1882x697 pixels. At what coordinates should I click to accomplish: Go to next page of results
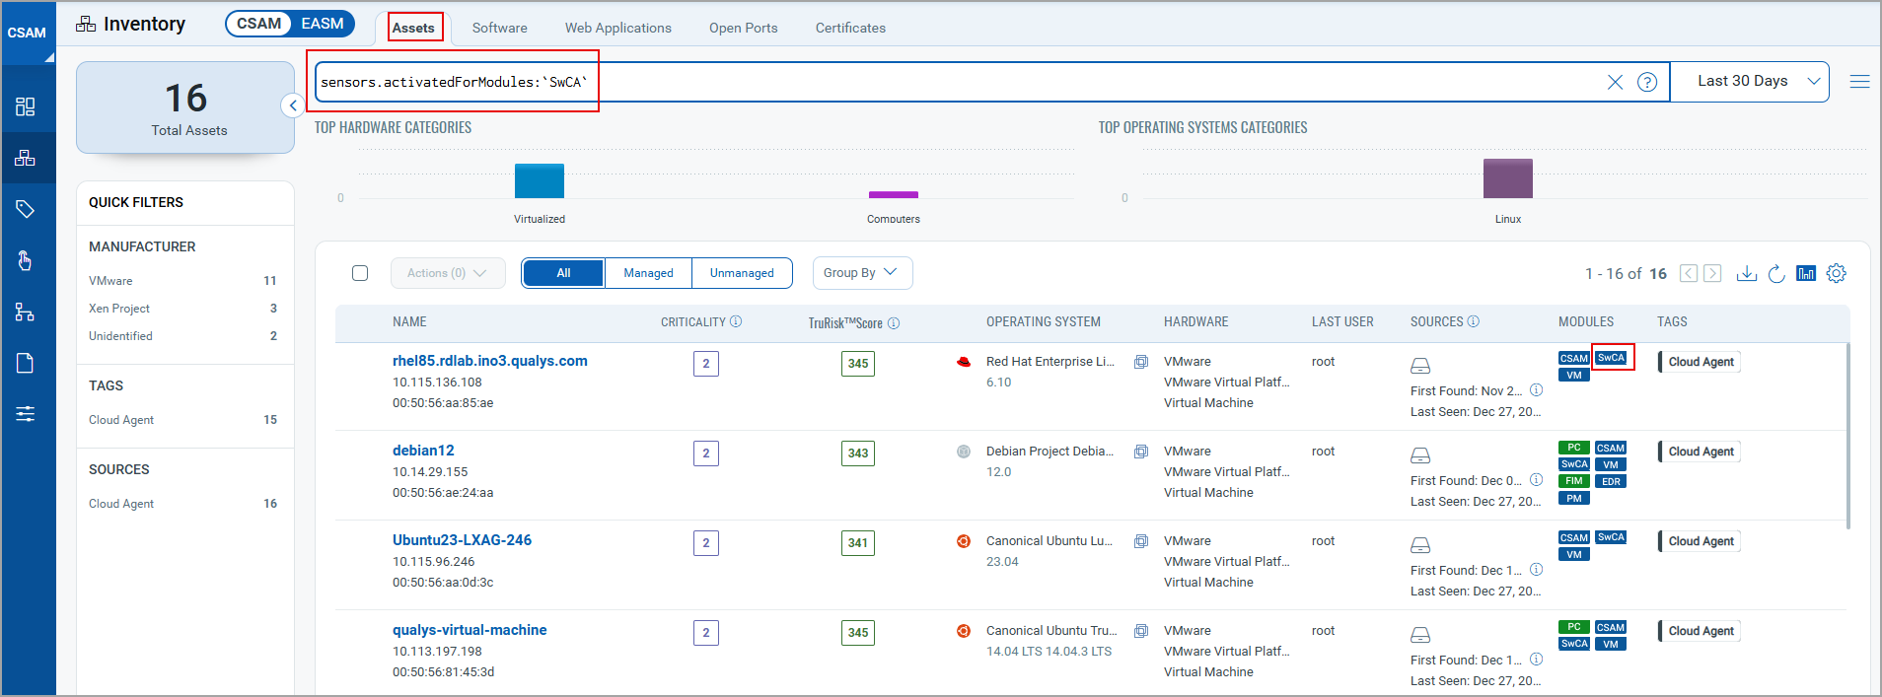[x=1712, y=273]
